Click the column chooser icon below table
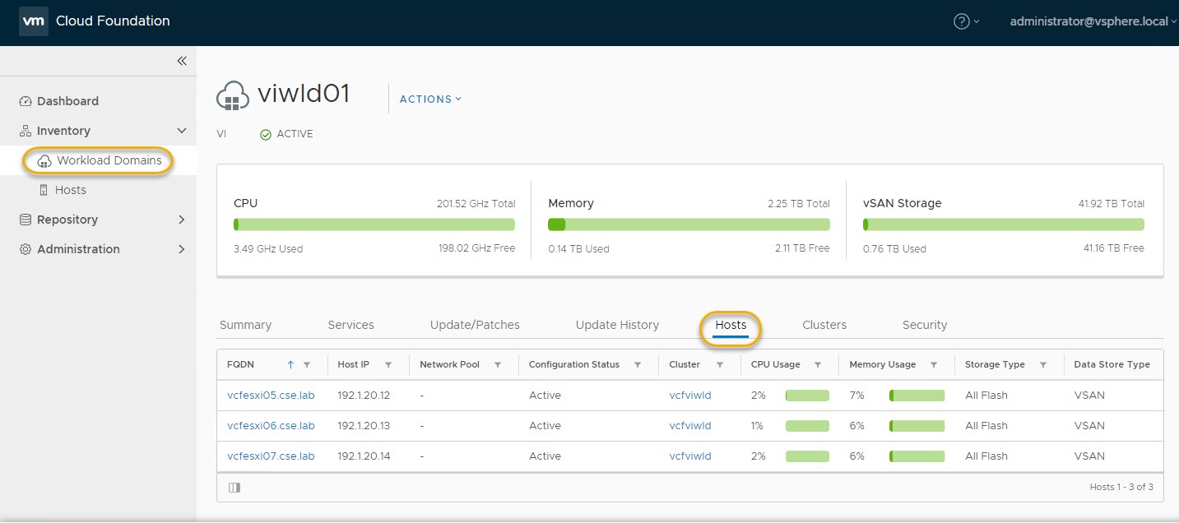1179x523 pixels. click(x=234, y=488)
